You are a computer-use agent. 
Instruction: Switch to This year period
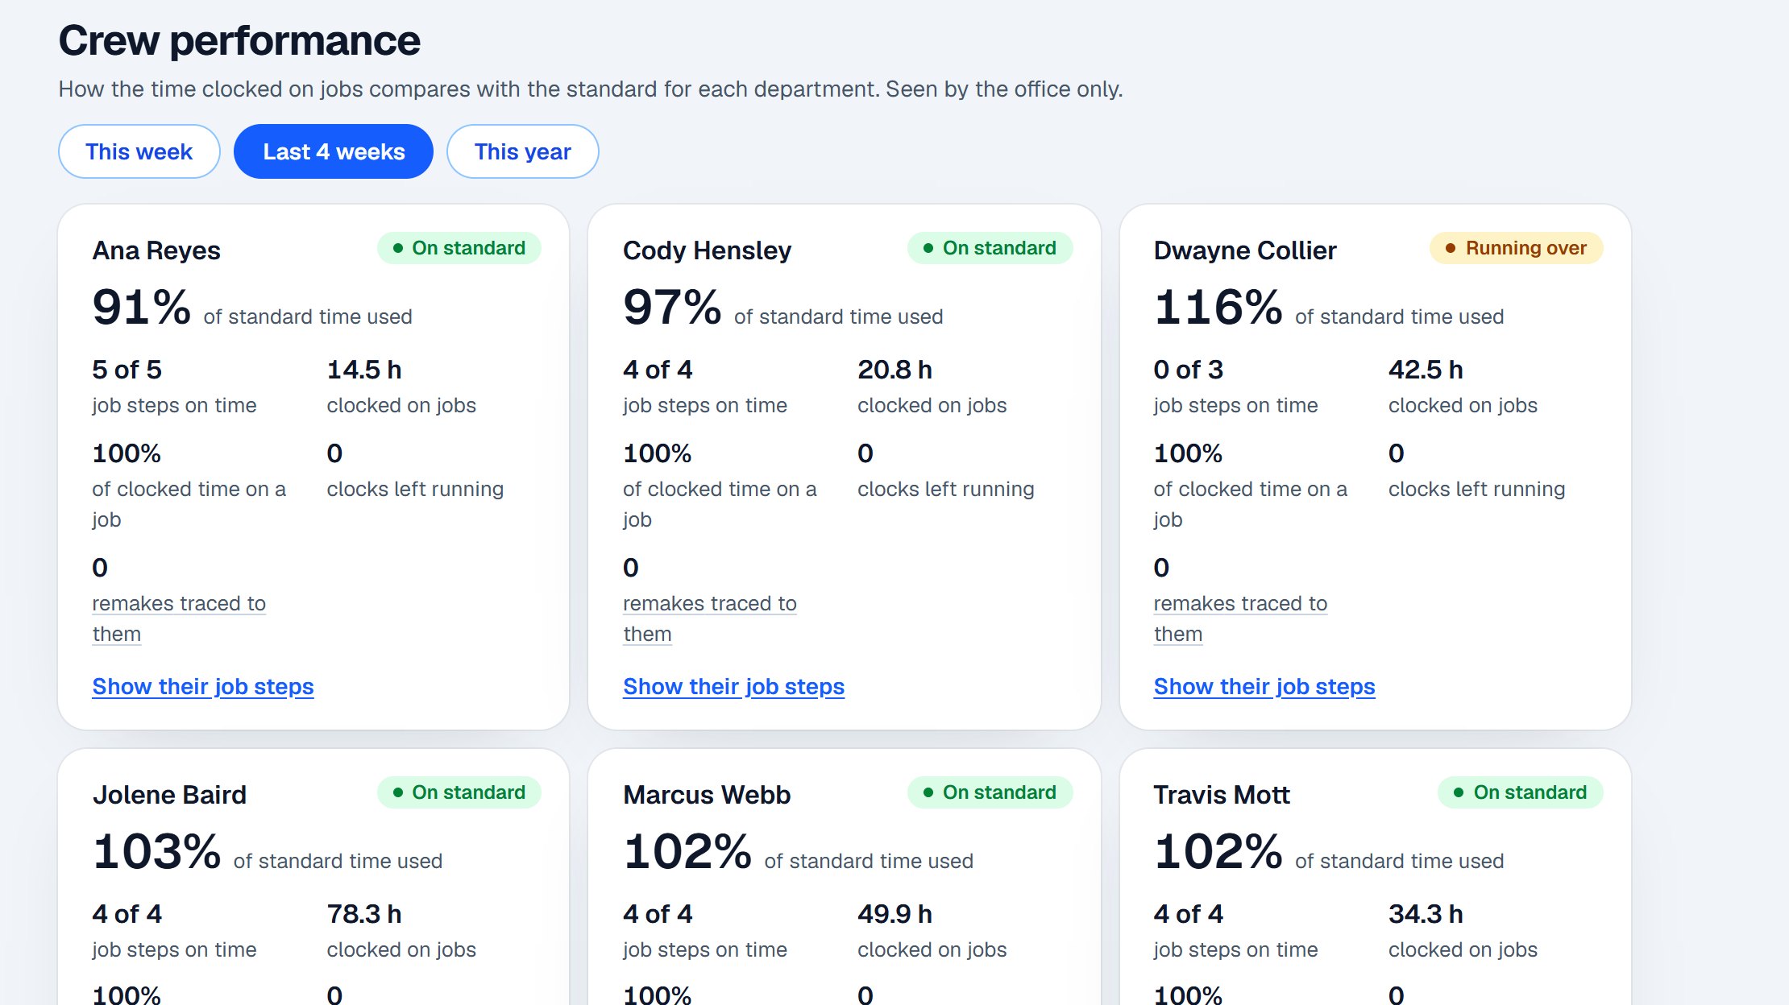coord(522,151)
